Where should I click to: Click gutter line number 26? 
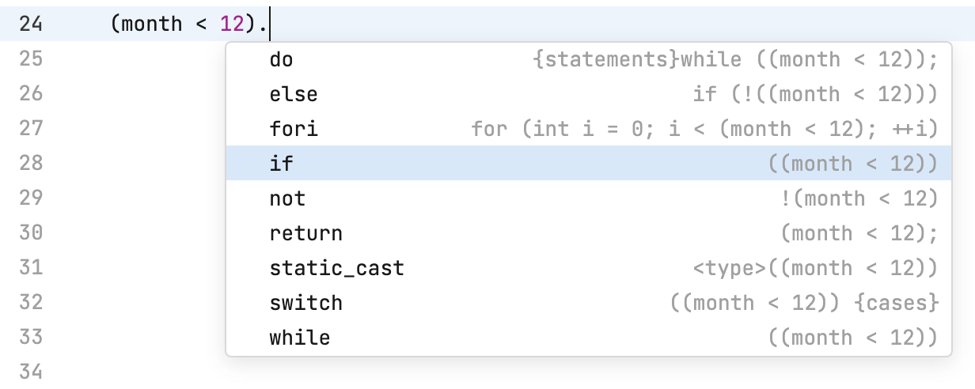tap(31, 93)
